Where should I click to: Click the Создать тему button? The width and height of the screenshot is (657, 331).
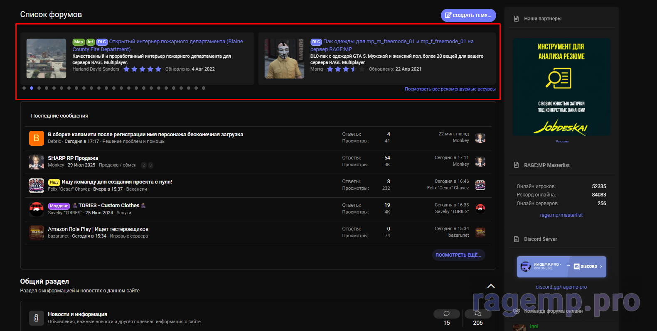click(x=468, y=15)
